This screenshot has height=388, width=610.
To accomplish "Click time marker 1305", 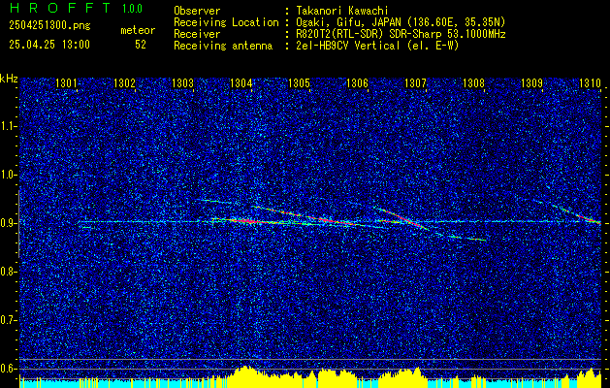I will (299, 83).
